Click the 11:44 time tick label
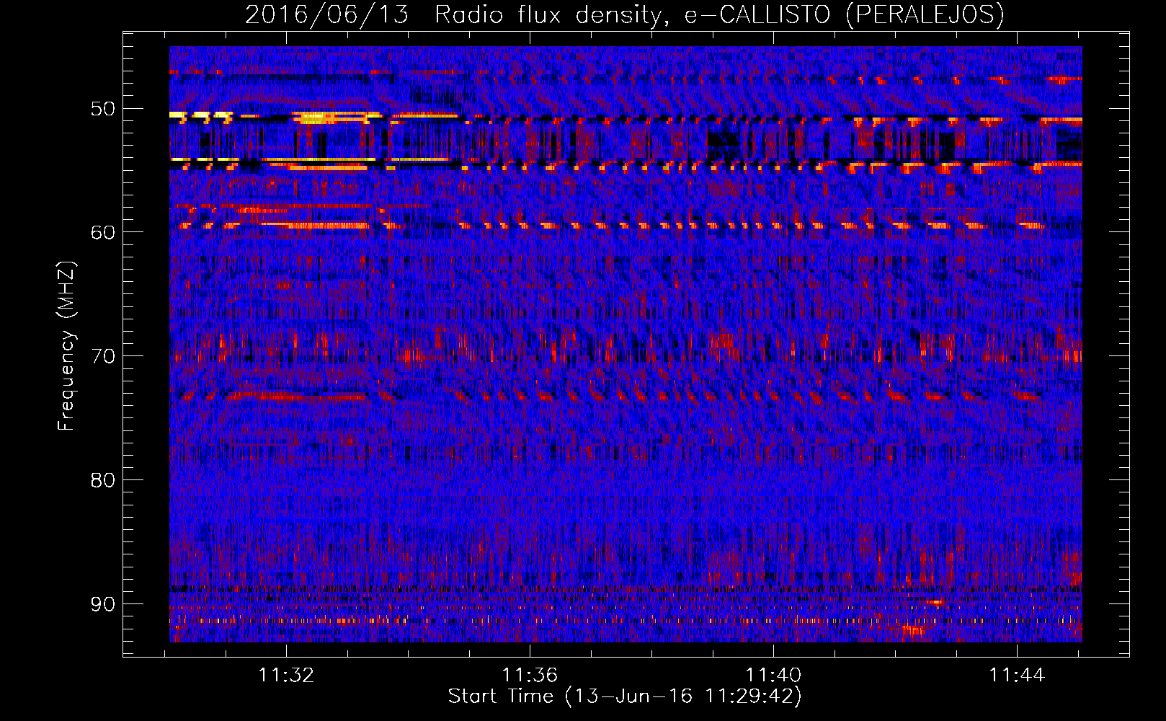 pyautogui.click(x=1017, y=676)
